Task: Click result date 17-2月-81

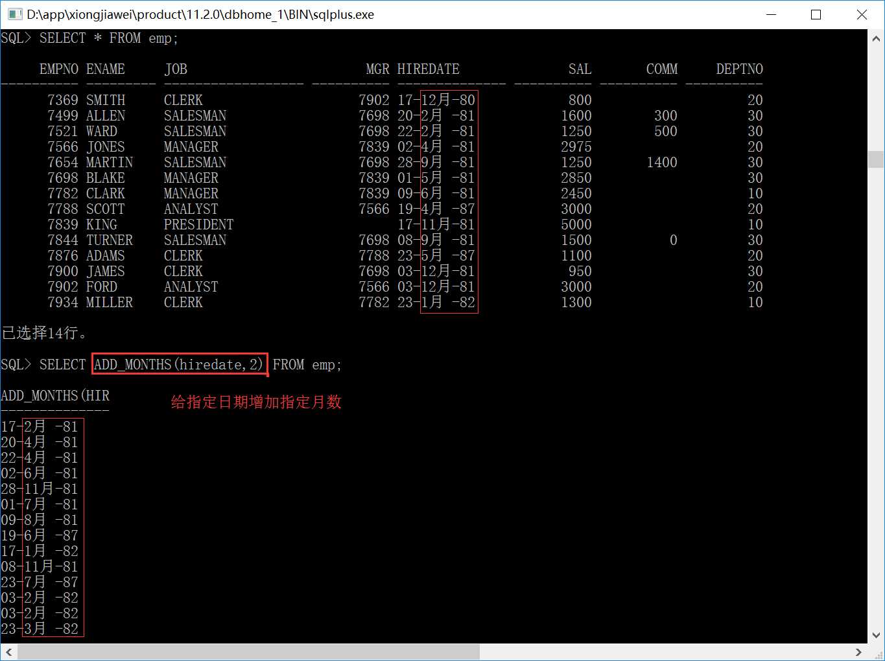Action: coord(40,426)
